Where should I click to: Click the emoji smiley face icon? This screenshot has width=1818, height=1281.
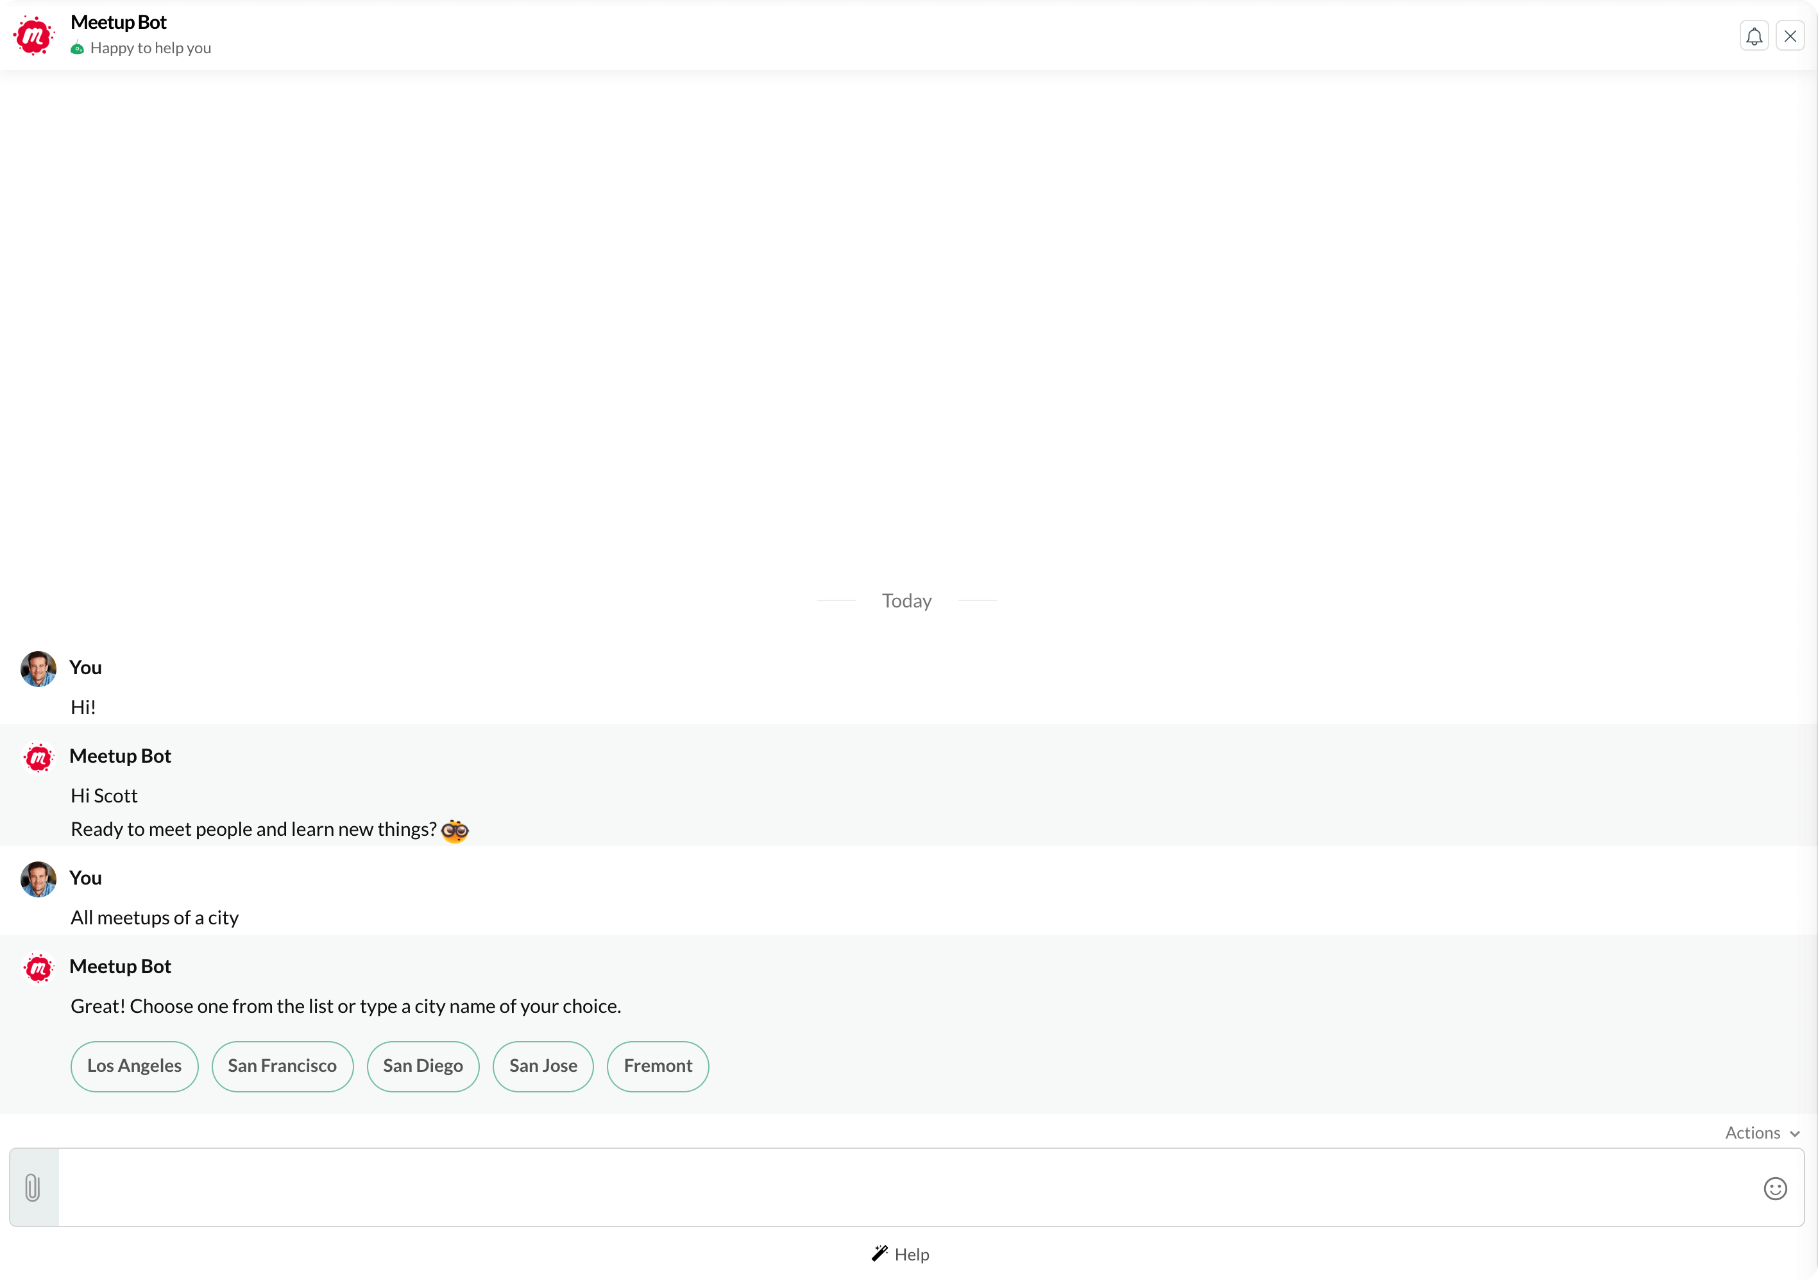1775,1188
